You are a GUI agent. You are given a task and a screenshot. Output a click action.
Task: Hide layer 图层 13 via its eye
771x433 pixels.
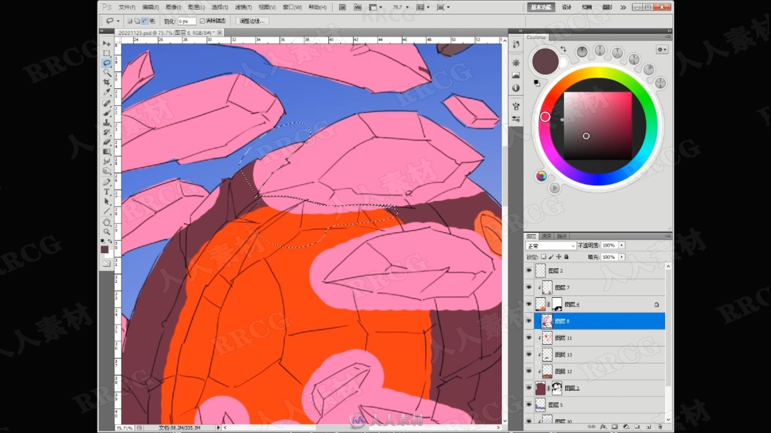pyautogui.click(x=529, y=355)
